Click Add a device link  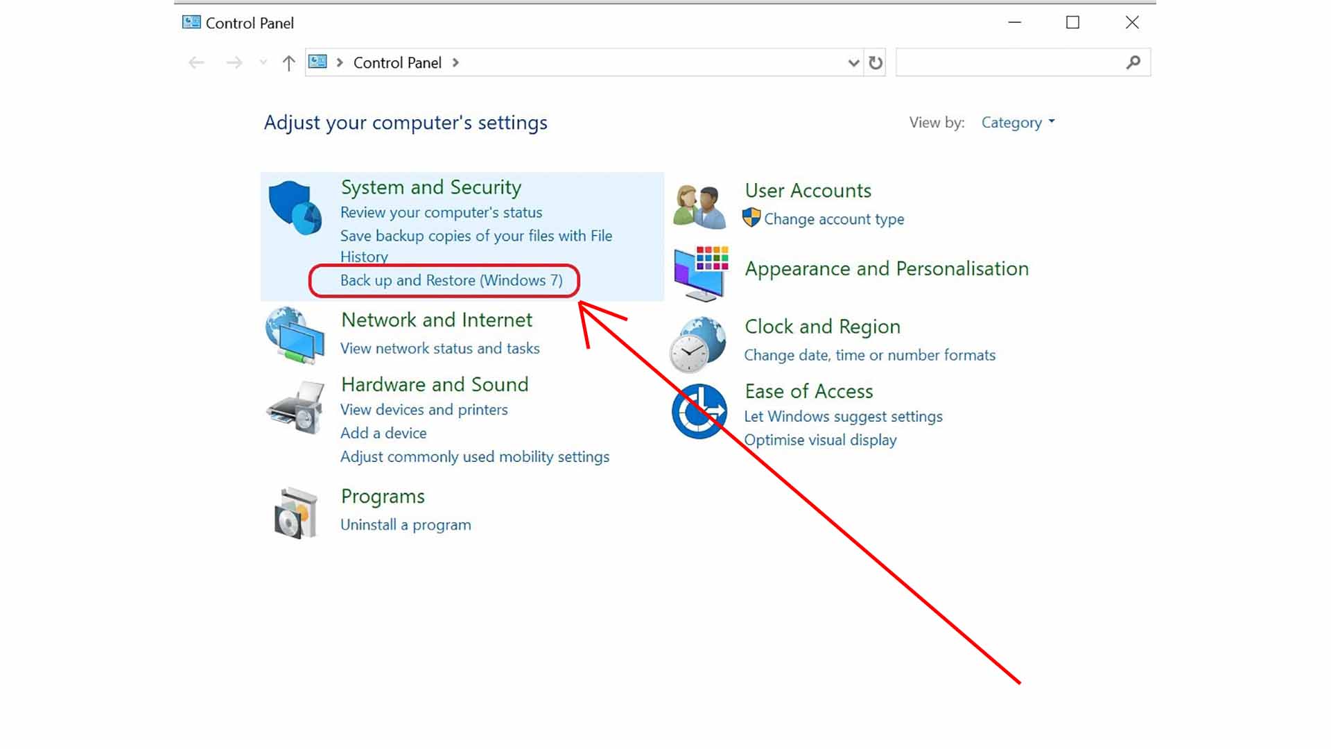[383, 433]
